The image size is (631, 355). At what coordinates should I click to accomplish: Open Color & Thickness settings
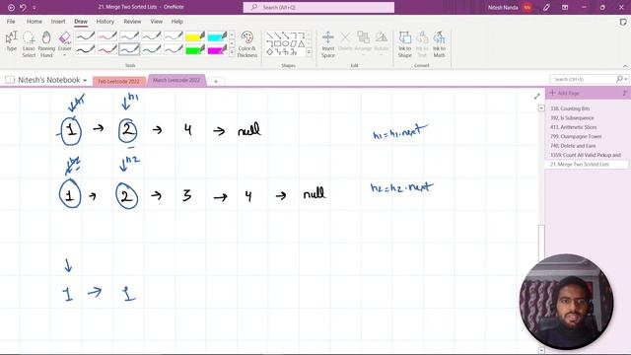coord(247,43)
